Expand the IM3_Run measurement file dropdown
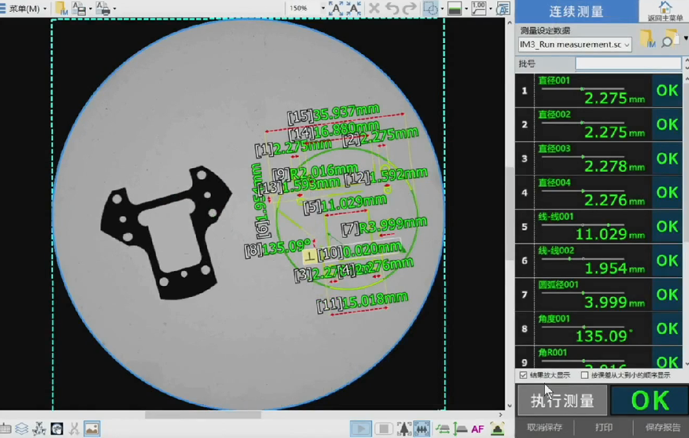The height and width of the screenshot is (438, 689). (627, 45)
